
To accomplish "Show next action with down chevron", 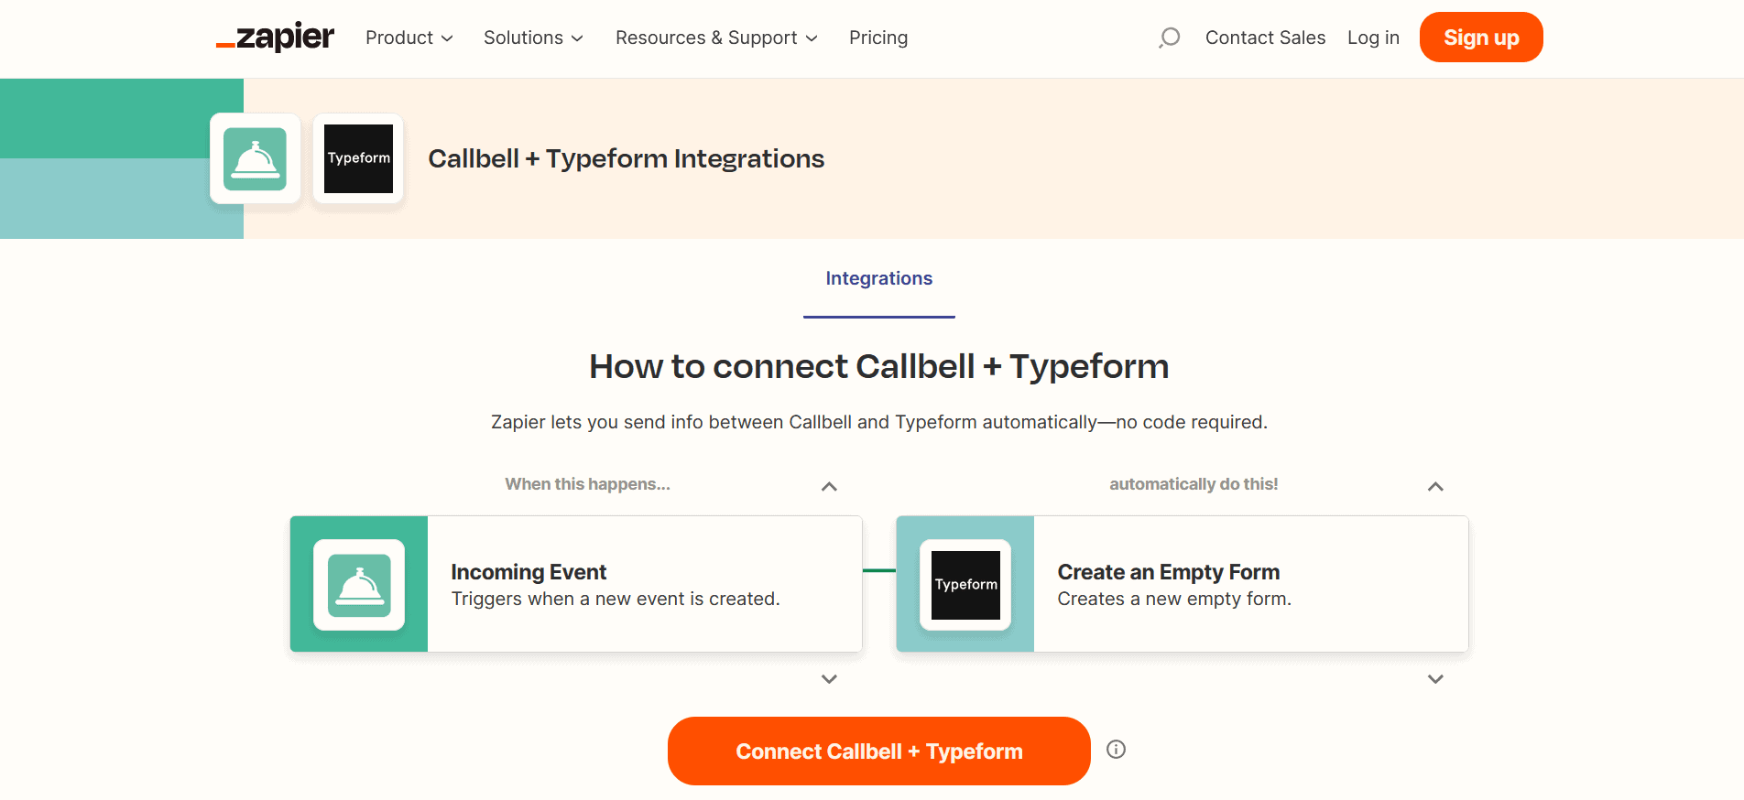I will tap(1435, 679).
